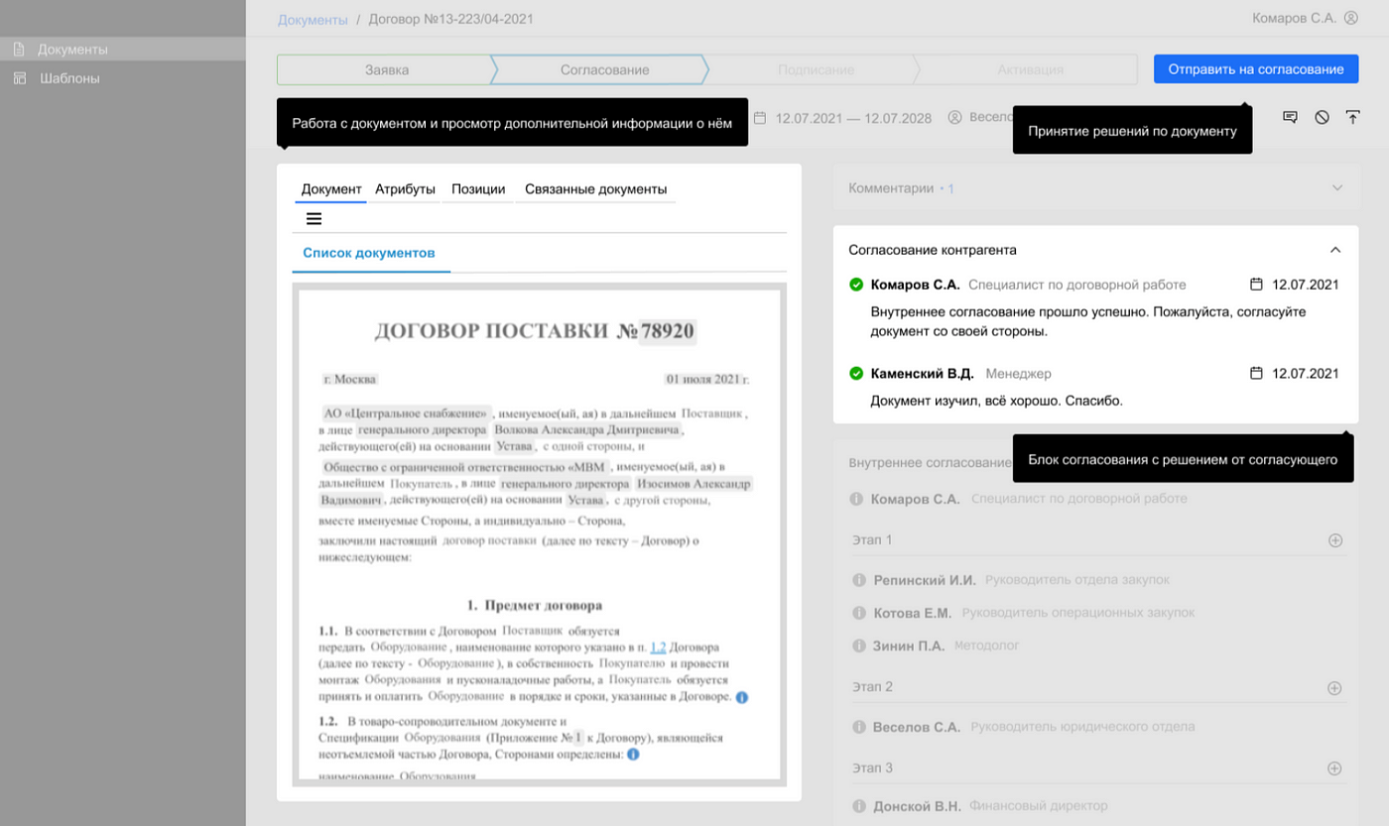Image resolution: width=1389 pixels, height=826 pixels.
Task: Click the upload arrow icon
Action: 1352,117
